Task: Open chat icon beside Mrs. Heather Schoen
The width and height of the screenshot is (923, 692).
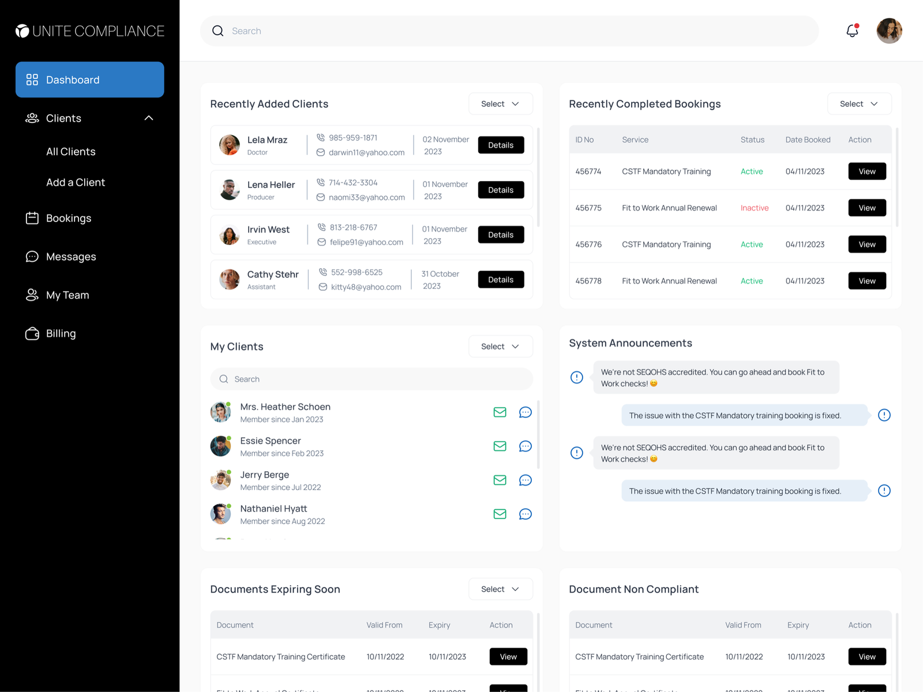Action: [525, 412]
